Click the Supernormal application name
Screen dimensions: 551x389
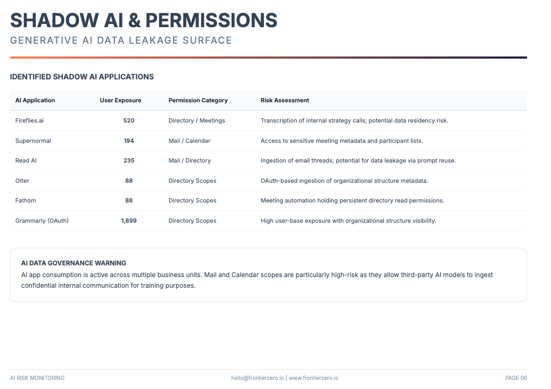pos(33,141)
